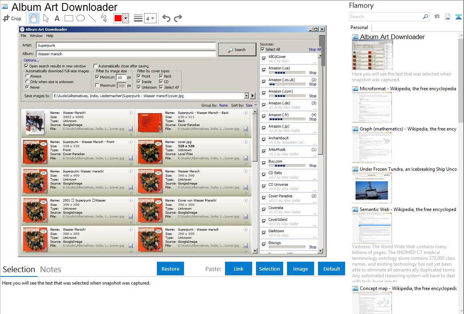This screenshot has width=464, height=314.
Task: Click the Flamory Search input box
Action: [386, 17]
